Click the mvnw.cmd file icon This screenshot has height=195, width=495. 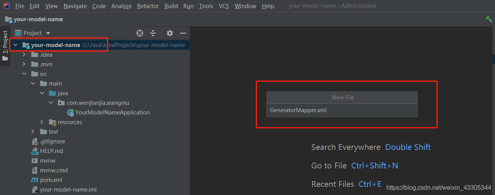tap(35, 170)
